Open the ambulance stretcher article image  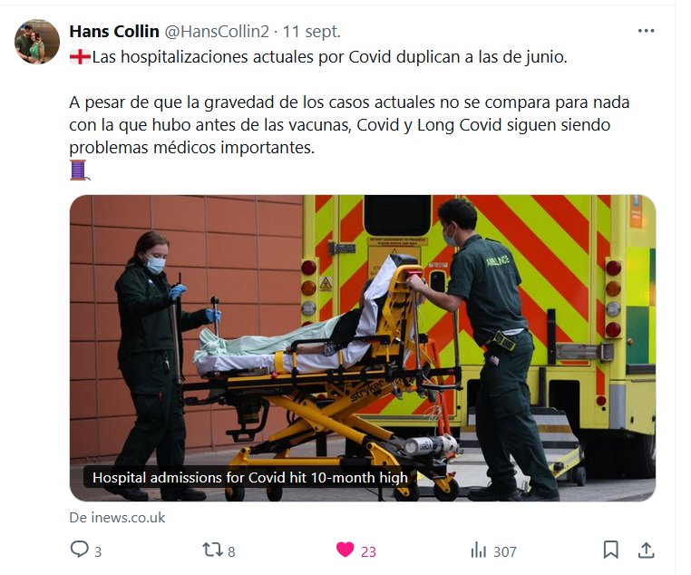(363, 348)
